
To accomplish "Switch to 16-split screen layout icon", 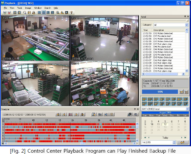I will pos(52,12).
